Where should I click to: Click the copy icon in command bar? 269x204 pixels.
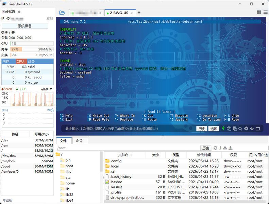(229, 129)
